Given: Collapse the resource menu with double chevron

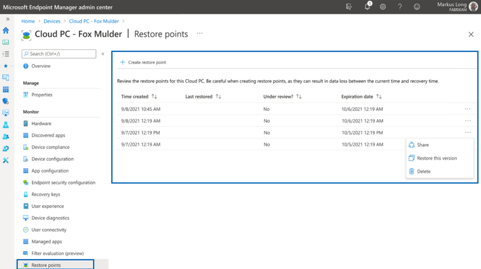Looking at the screenshot, I should [103, 54].
